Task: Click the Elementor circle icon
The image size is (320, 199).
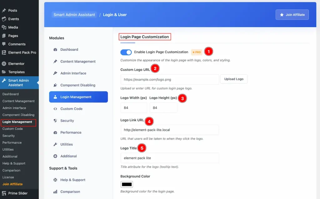Action: coord(4,64)
